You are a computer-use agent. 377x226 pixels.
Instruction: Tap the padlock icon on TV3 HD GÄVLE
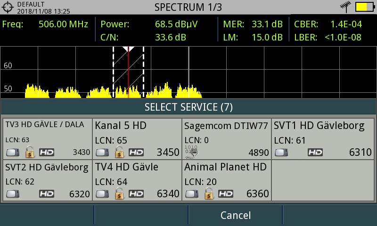click(30, 152)
